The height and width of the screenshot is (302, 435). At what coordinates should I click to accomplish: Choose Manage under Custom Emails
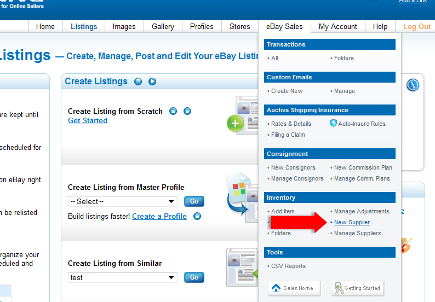(x=345, y=91)
